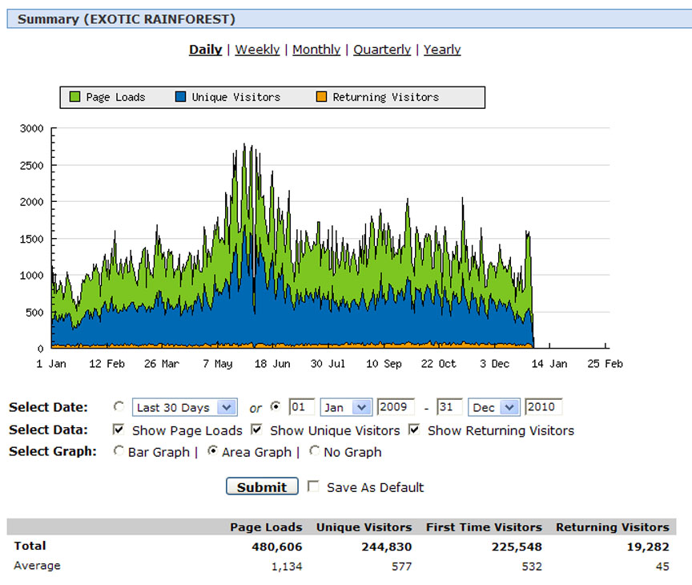Open the Yearly summary
Viewport: 692px width, 585px height.
pos(442,50)
